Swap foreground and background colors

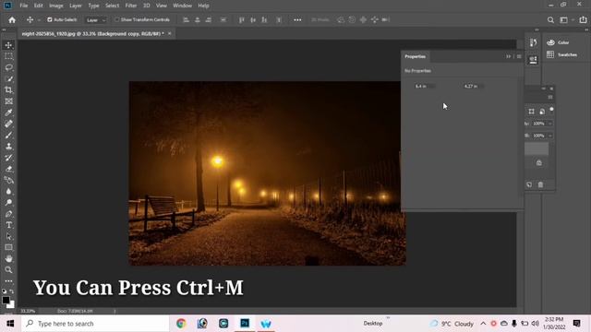pyautogui.click(x=12, y=291)
